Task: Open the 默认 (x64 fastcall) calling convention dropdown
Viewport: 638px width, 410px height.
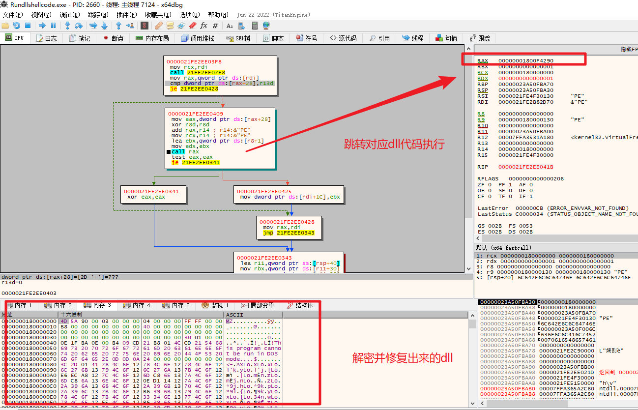Action: [x=556, y=247]
